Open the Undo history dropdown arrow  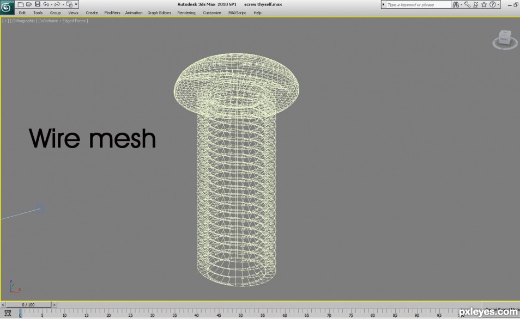[51, 5]
